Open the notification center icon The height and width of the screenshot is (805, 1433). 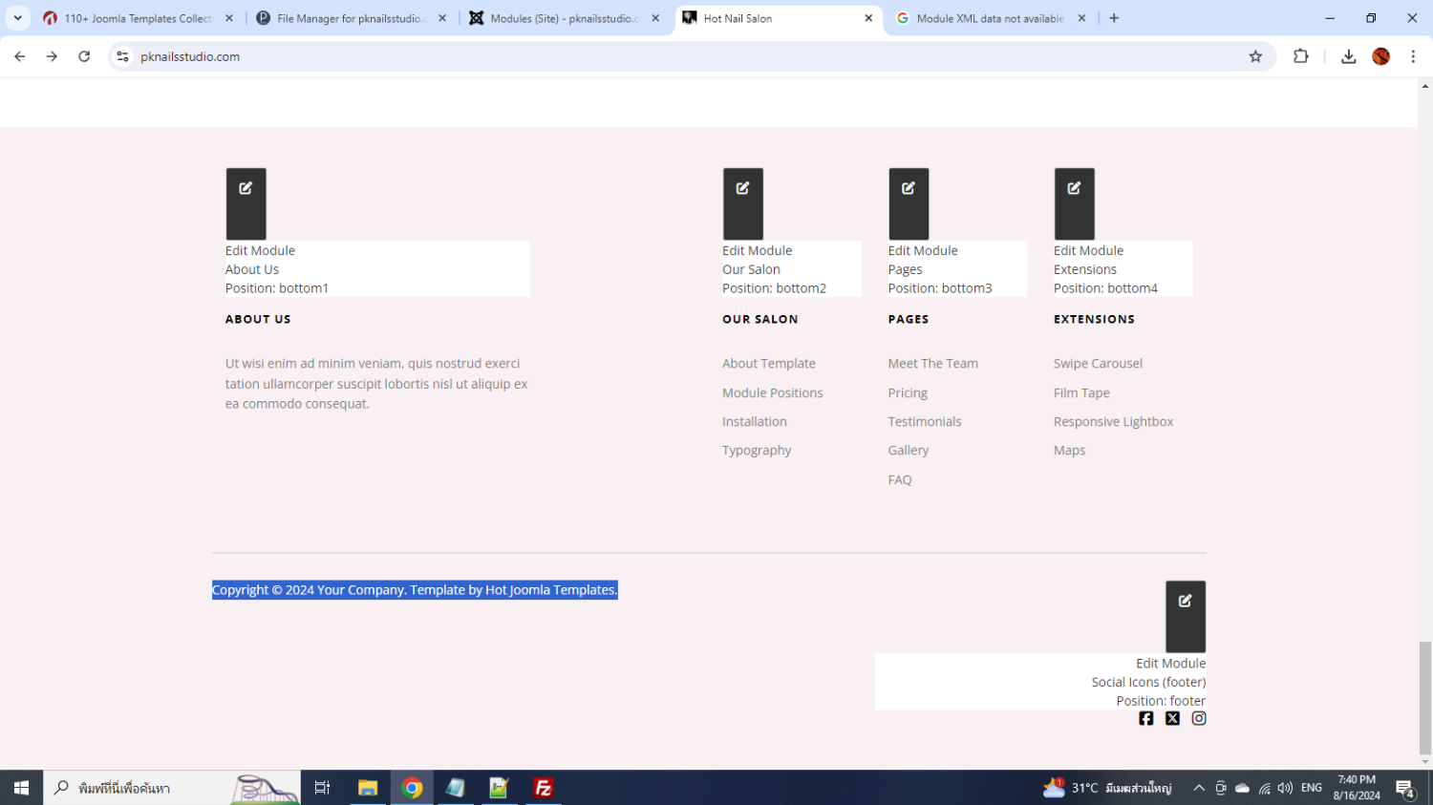click(1405, 789)
